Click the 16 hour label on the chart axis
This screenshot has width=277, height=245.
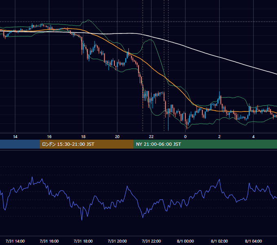point(49,137)
